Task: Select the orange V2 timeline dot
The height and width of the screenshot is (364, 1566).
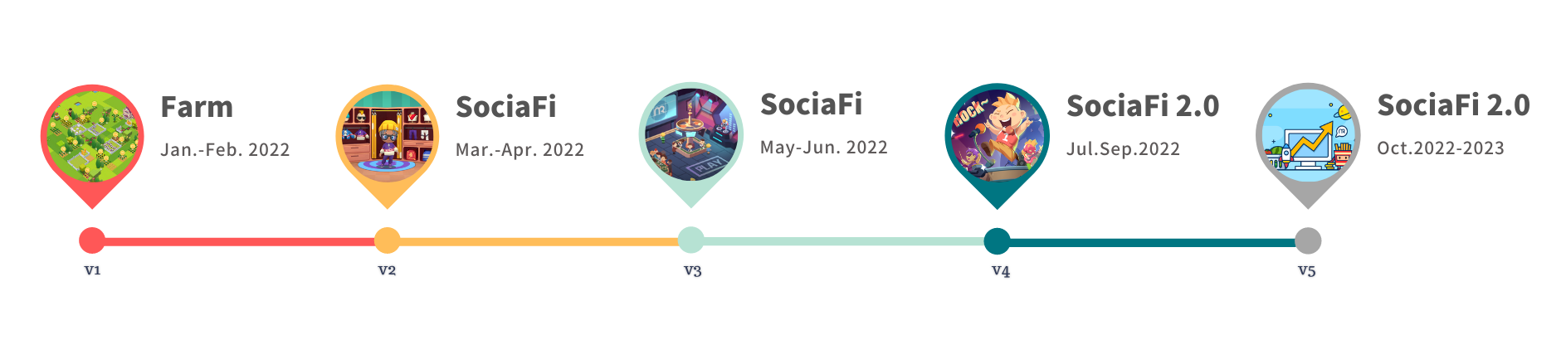Action: tap(387, 240)
